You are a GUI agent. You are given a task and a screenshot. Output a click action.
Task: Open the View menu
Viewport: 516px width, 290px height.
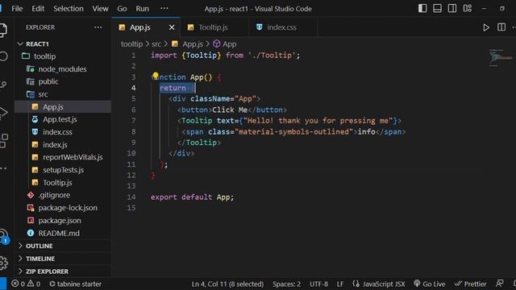(100, 9)
